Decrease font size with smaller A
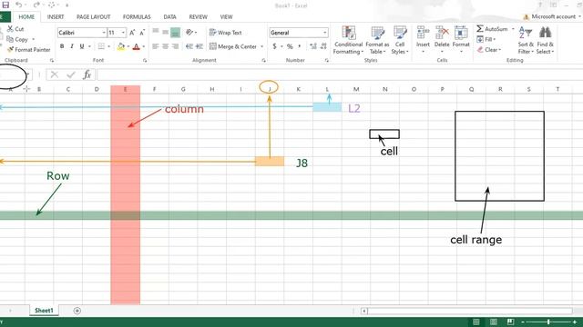 (142, 33)
